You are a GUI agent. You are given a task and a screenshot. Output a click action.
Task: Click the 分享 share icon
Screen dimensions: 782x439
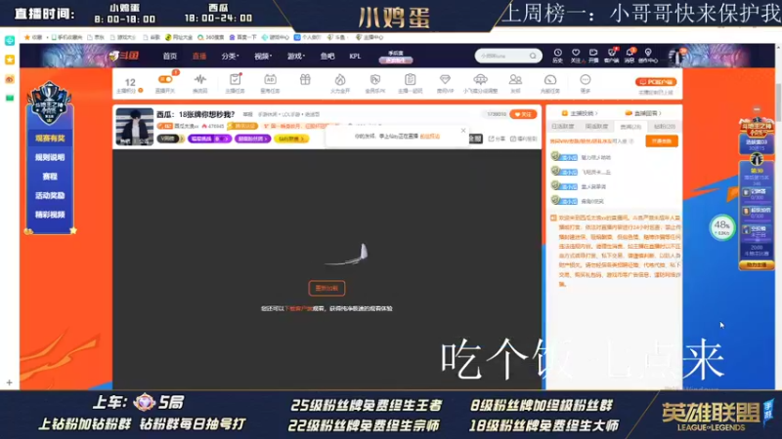tap(497, 139)
